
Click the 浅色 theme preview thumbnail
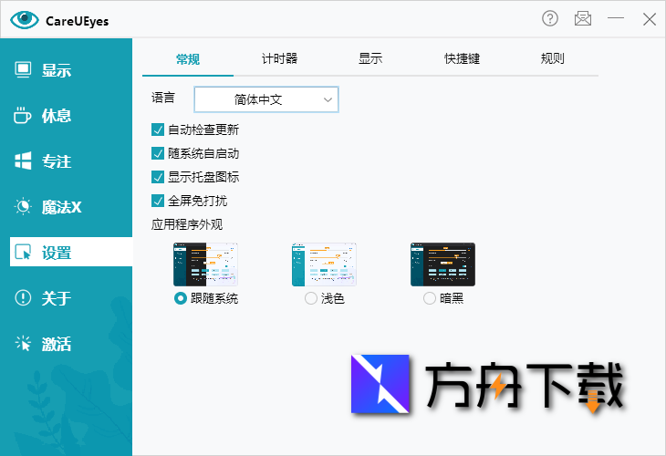(x=324, y=264)
